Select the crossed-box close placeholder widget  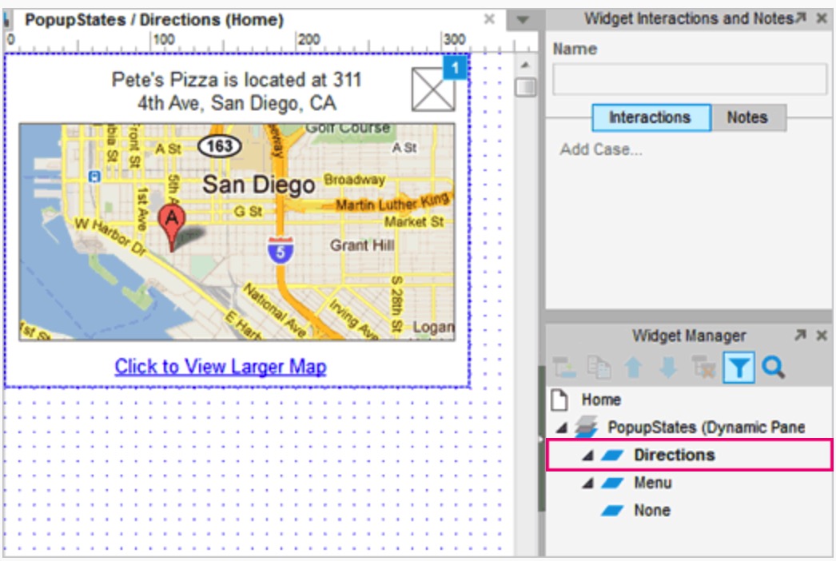tap(433, 89)
